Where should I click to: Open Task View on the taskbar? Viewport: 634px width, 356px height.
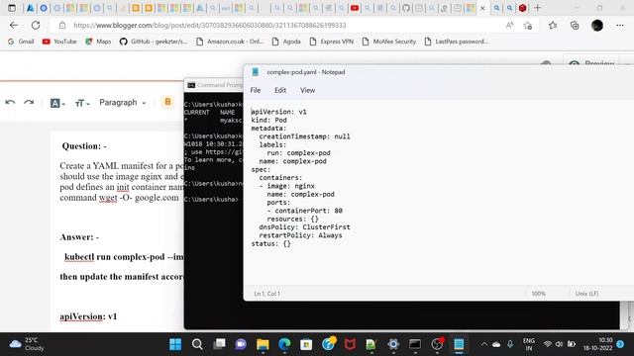pos(219,344)
